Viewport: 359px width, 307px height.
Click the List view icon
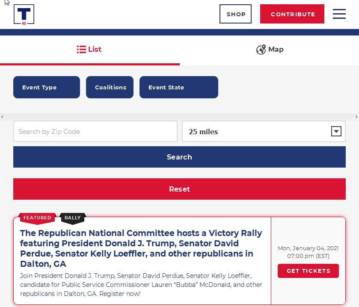pos(81,50)
